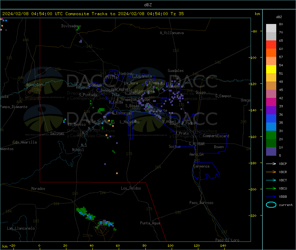
Task: Click the 'current' legend label
Action: coord(285,205)
